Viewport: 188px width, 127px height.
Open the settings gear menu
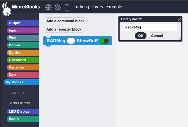(58, 7)
